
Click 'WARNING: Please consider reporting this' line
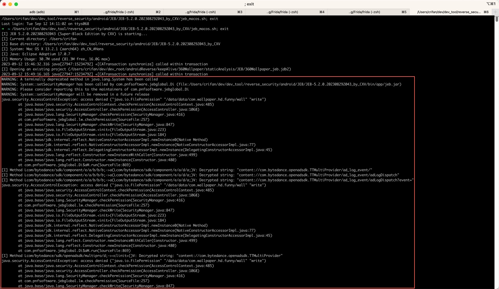tap(95, 89)
